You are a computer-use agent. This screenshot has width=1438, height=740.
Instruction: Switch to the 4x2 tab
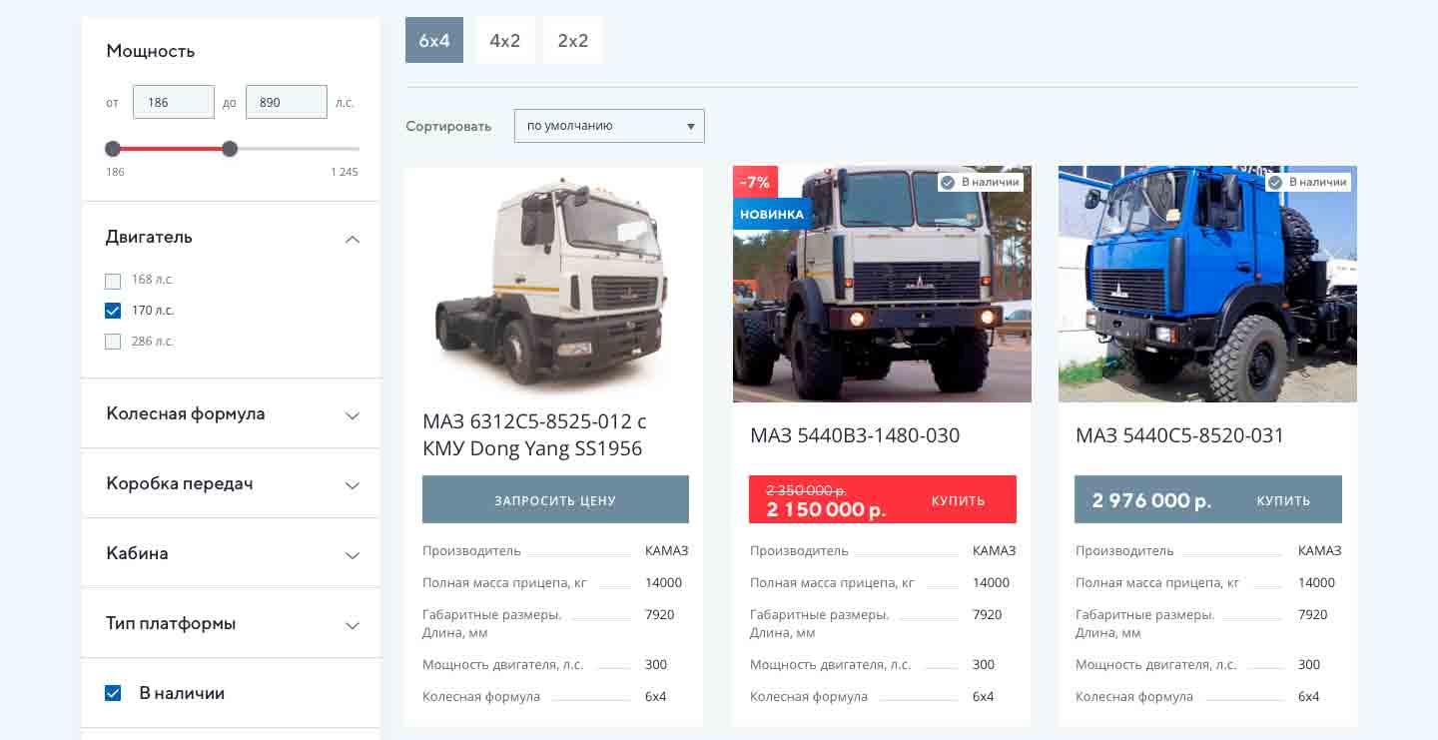(505, 41)
